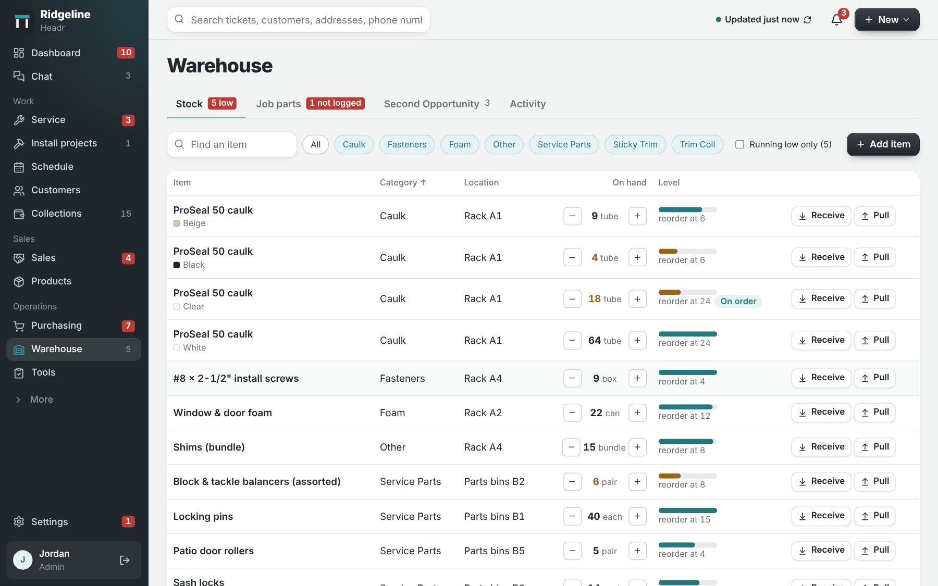Image resolution: width=938 pixels, height=586 pixels.
Task: Increase Shims bundle quantity
Action: click(x=637, y=447)
